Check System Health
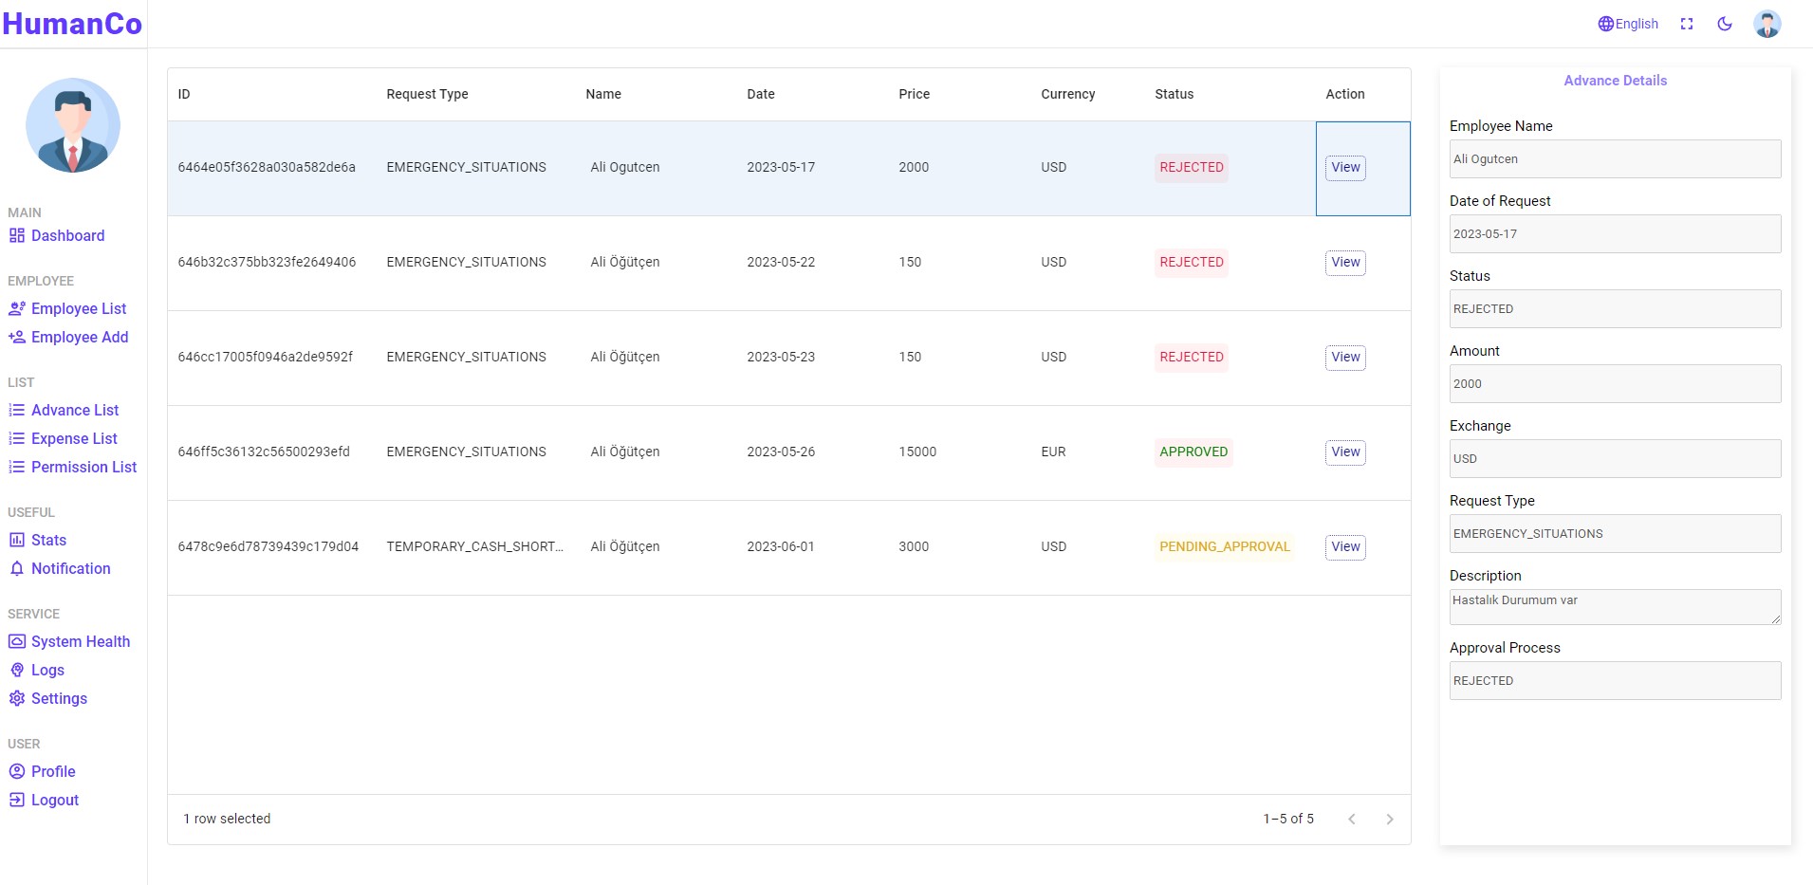 click(80, 641)
